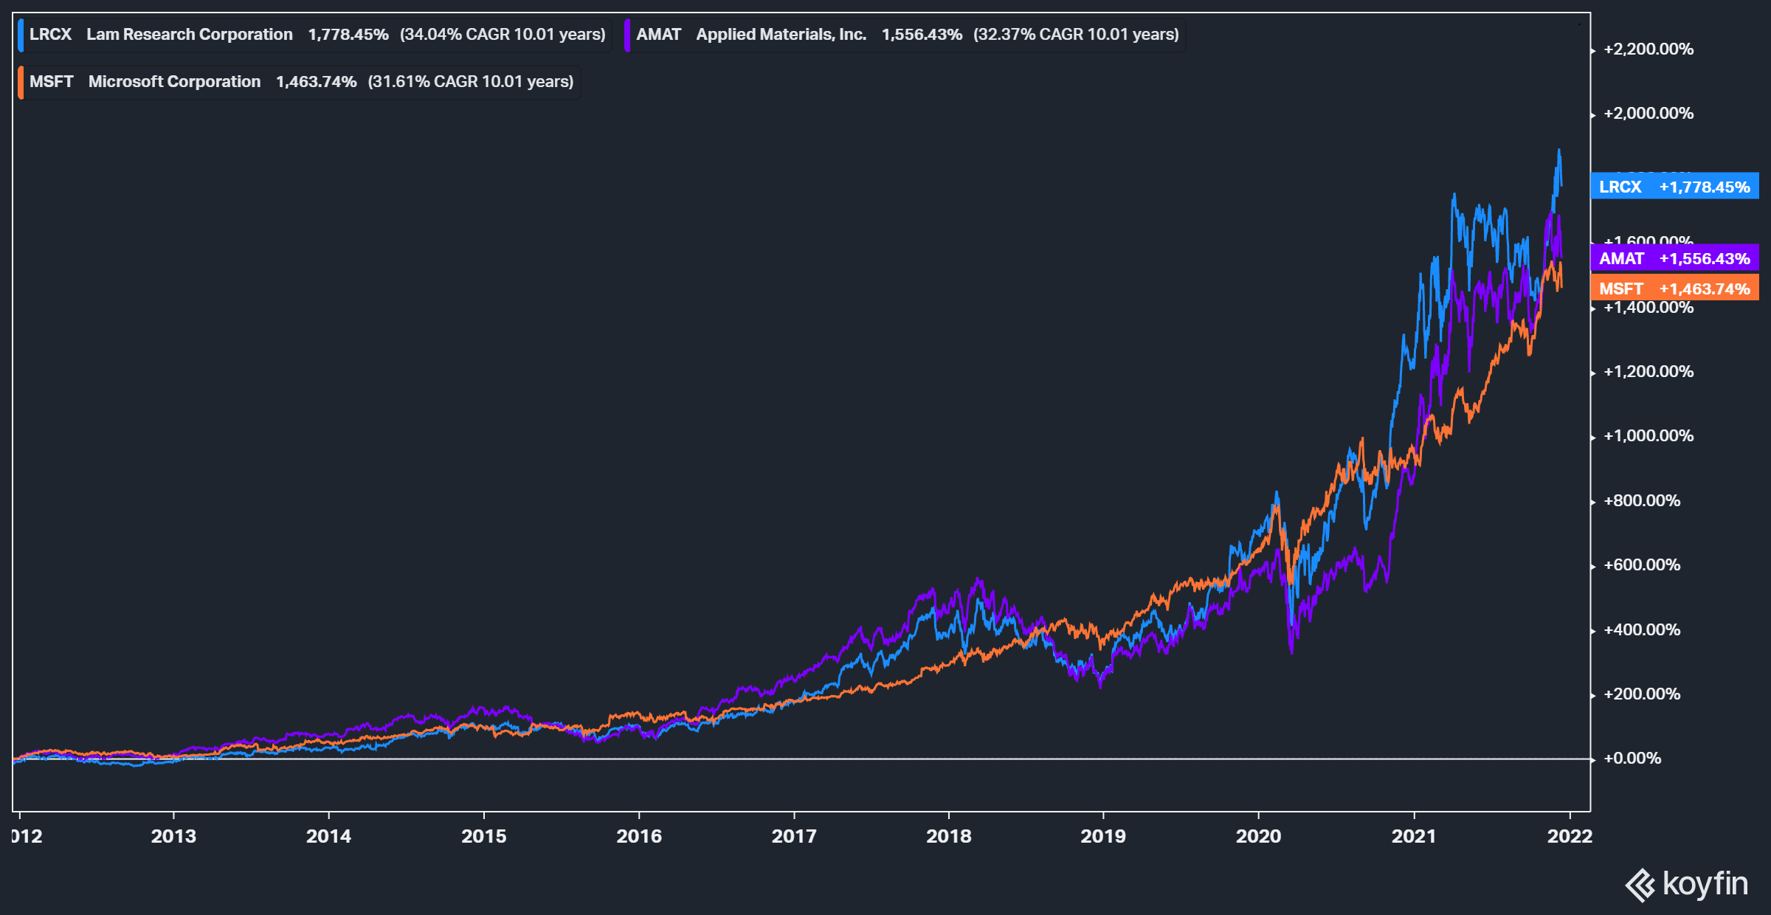Click the 2015 x-axis year label

coord(484,836)
